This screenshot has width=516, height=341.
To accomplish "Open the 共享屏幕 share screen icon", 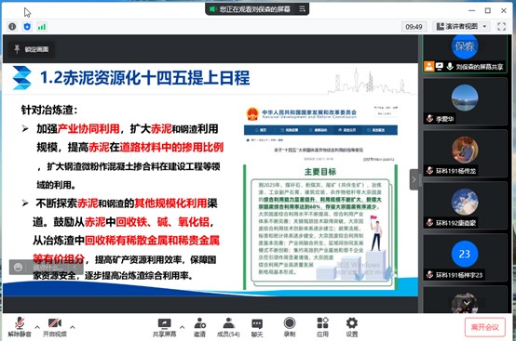I will (x=164, y=328).
